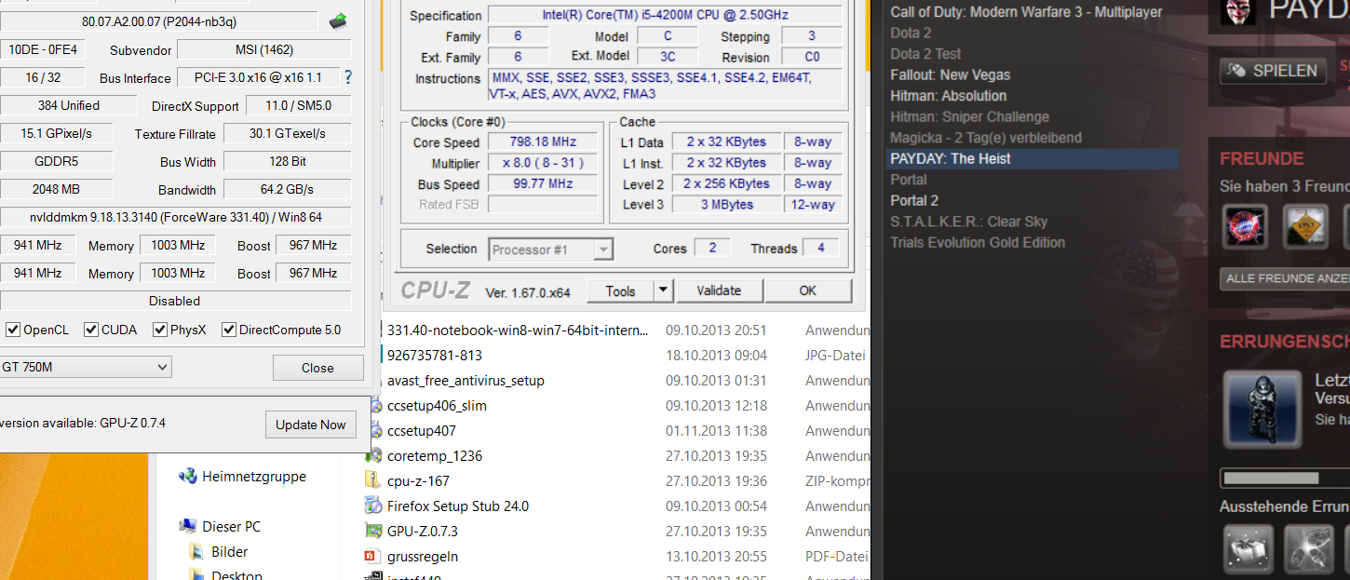Select Portal 2 in the Steam library
Image resolution: width=1350 pixels, height=580 pixels.
pos(914,200)
